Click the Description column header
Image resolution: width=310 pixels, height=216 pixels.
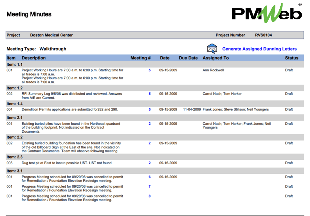(x=34, y=58)
